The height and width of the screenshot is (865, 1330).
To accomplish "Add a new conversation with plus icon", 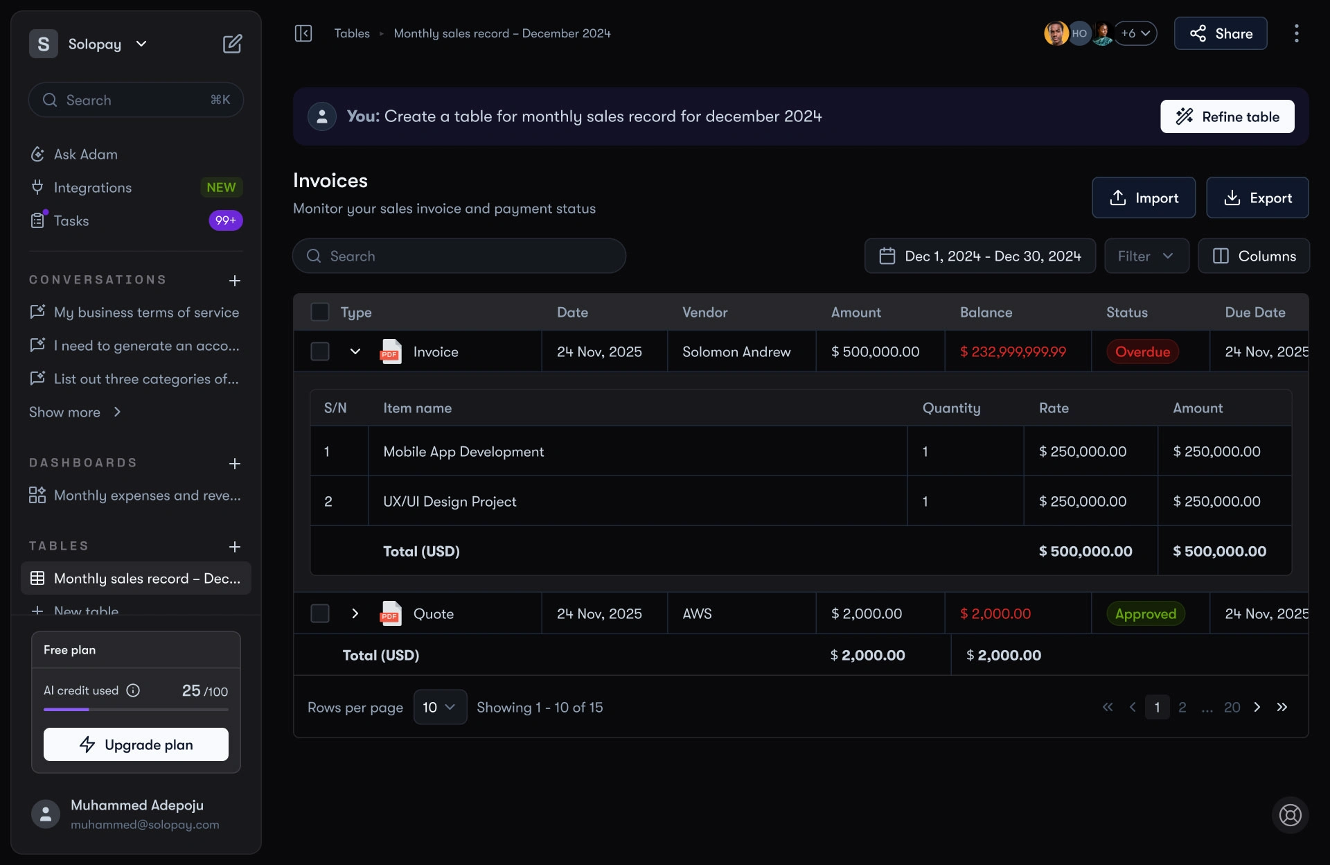I will click(235, 281).
